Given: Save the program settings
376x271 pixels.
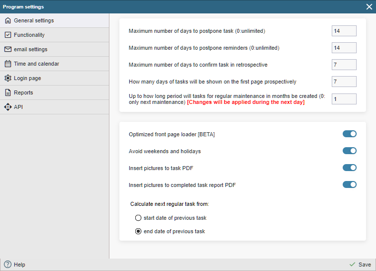Looking at the screenshot, I should (360, 265).
